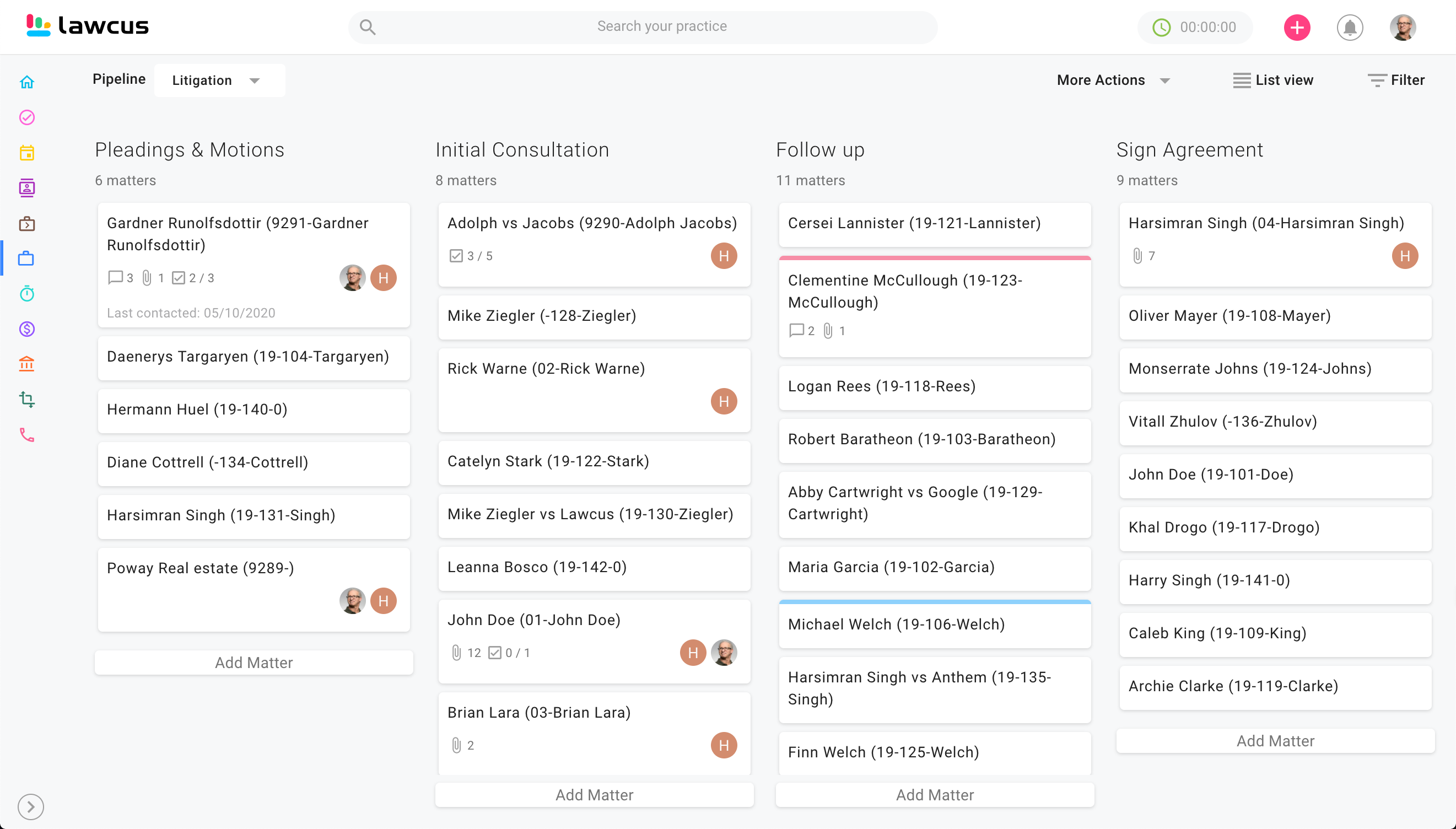Open the Home icon in sidebar
This screenshot has height=829, width=1456.
[x=27, y=82]
